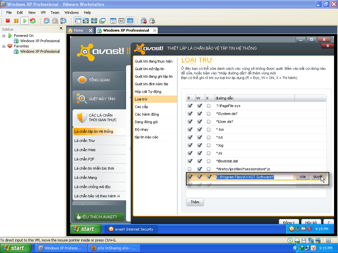Screen dimensions: 338x253
Task: Open the VM menu
Action: (43, 13)
